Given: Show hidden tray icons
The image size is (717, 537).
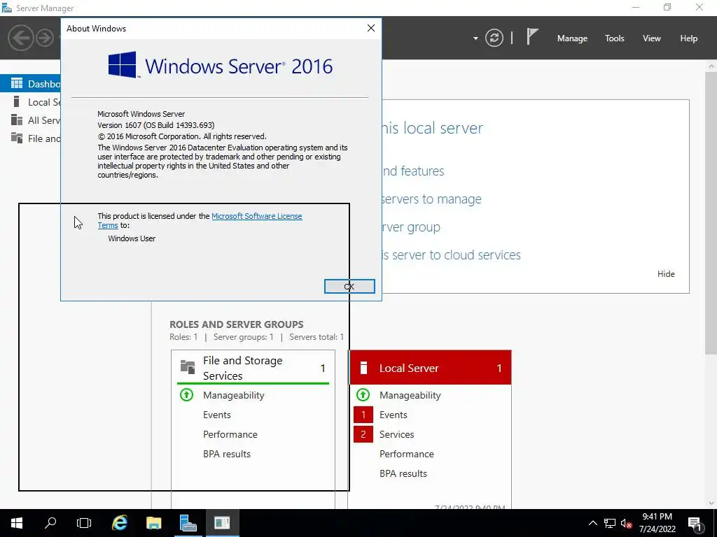Looking at the screenshot, I should (x=592, y=523).
